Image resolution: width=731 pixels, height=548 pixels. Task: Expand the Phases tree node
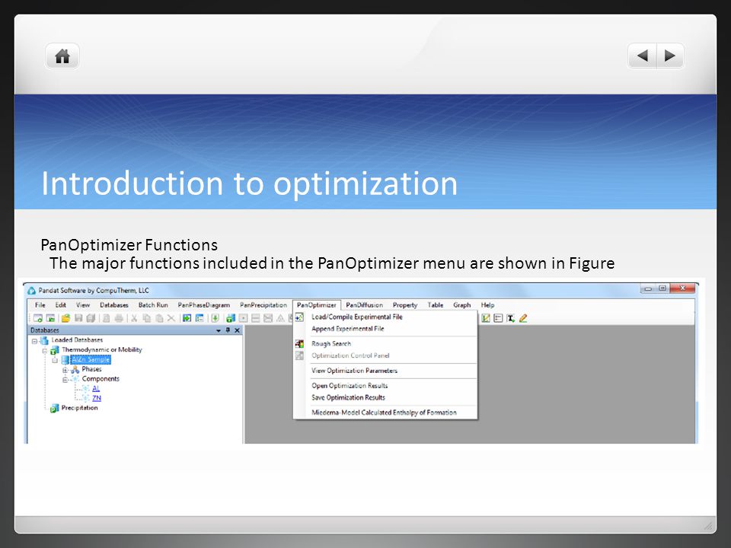pyautogui.click(x=65, y=370)
